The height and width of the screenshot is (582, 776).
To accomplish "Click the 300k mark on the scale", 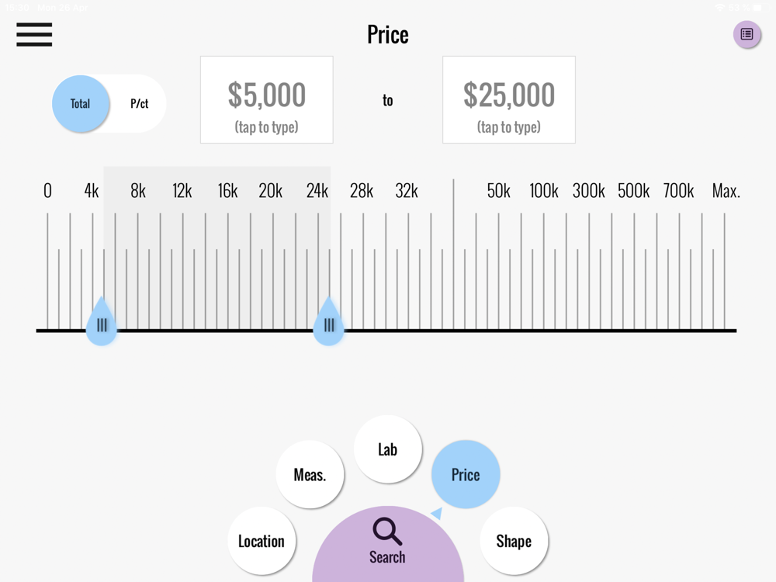I will coord(589,191).
